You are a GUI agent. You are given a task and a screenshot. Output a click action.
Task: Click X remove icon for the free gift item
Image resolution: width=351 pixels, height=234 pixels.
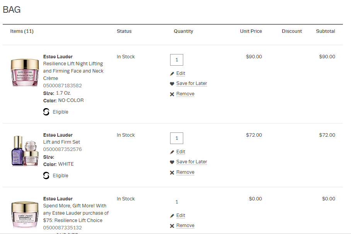172,226
